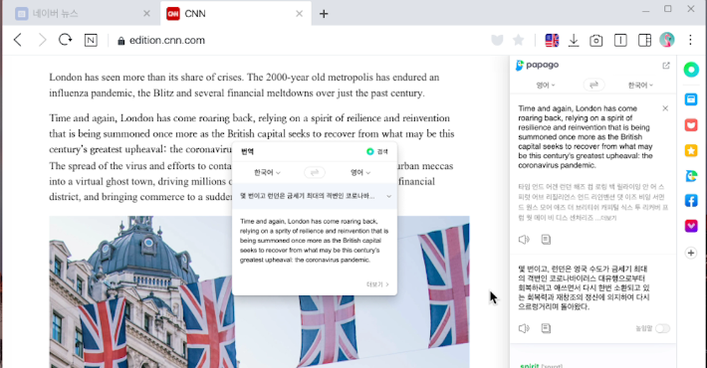Open the purple heart sidebar icon
The width and height of the screenshot is (707, 368).
click(691, 226)
